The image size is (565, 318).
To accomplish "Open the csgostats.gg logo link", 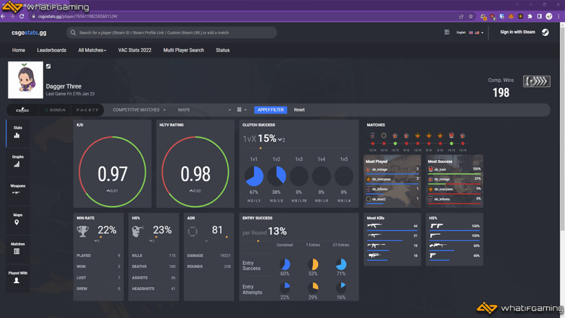I will [x=29, y=33].
